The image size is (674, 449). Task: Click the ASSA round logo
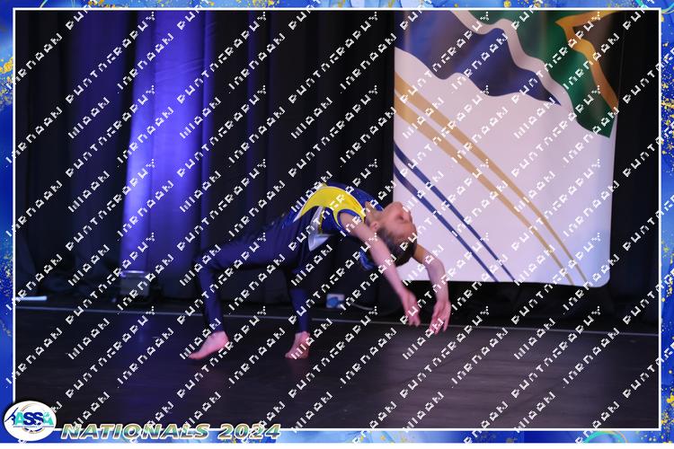[x=30, y=420]
